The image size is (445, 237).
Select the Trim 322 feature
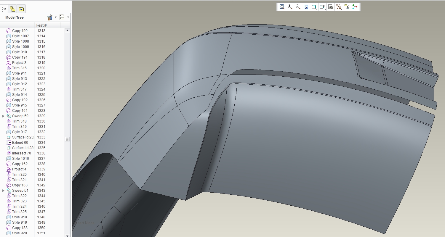(19, 196)
